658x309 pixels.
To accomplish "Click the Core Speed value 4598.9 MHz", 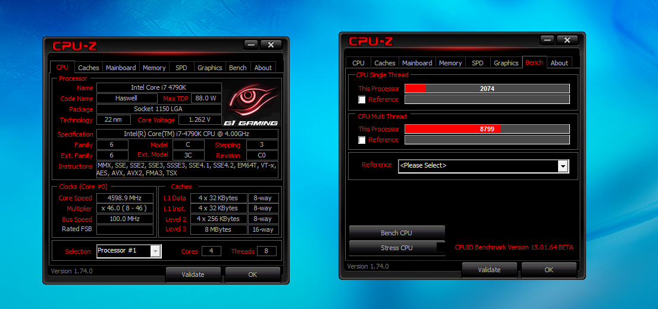I will coord(125,198).
